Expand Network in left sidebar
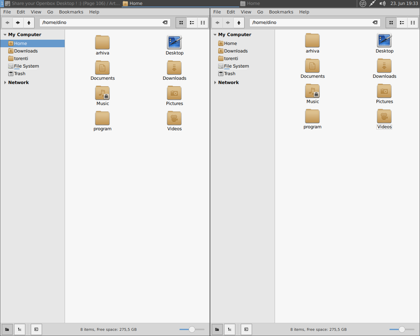 click(x=5, y=82)
